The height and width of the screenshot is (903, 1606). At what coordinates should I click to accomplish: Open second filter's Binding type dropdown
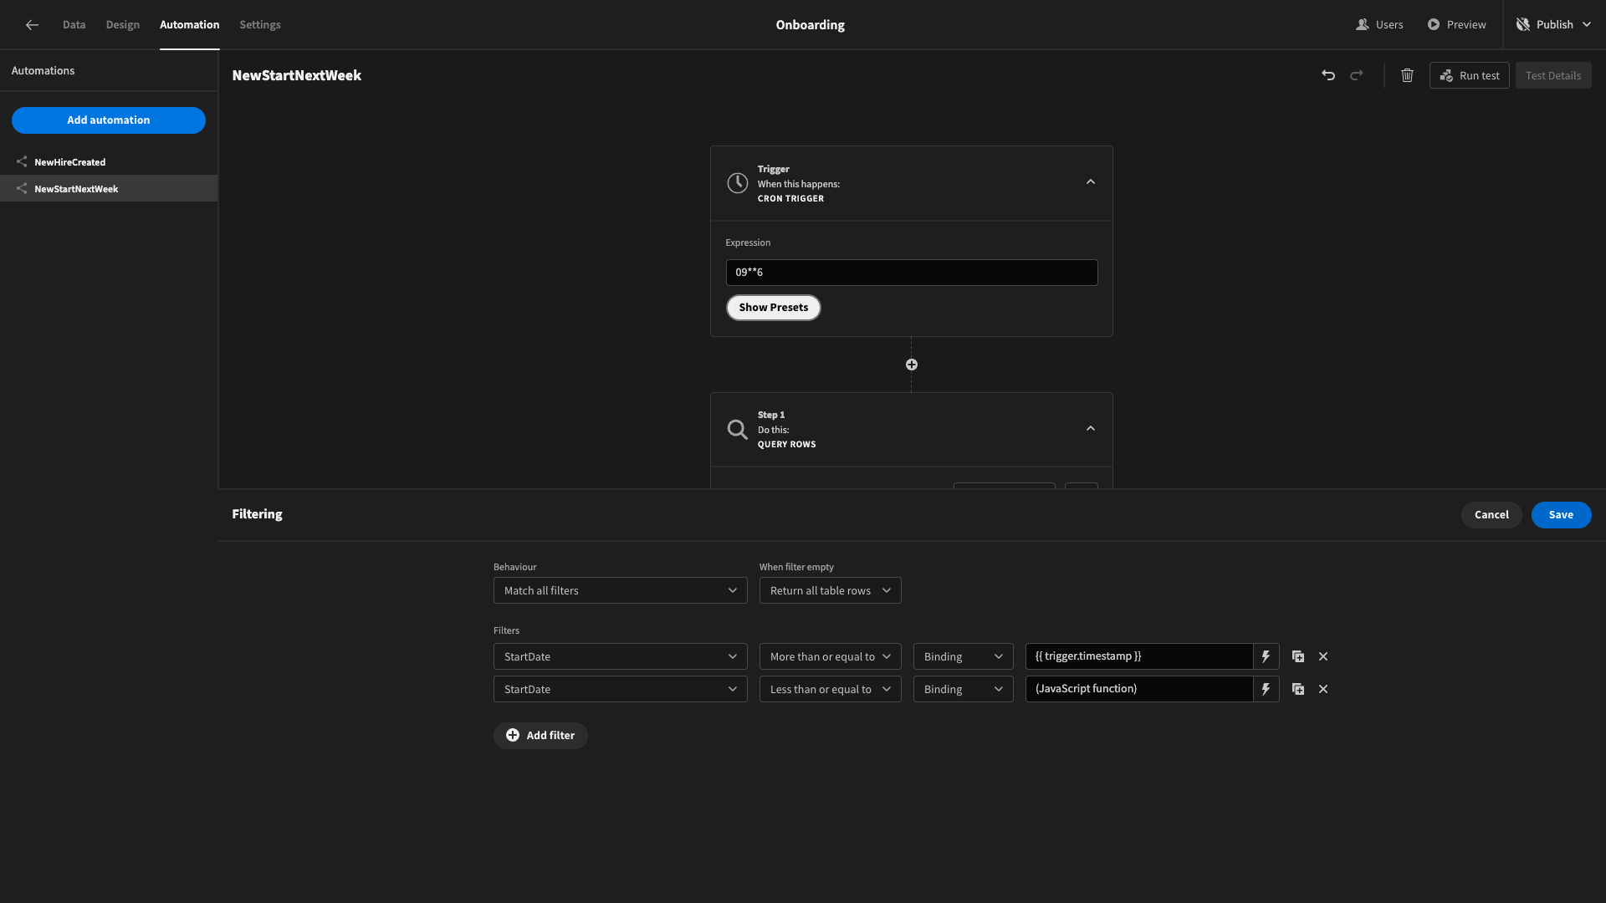[x=963, y=689]
